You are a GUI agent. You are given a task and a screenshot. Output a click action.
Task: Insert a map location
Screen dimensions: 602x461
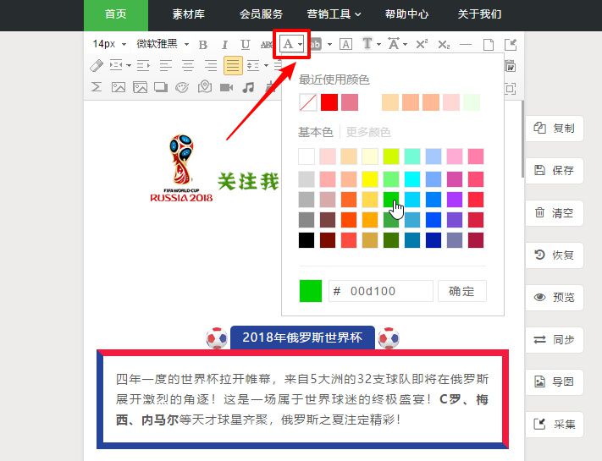(205, 86)
